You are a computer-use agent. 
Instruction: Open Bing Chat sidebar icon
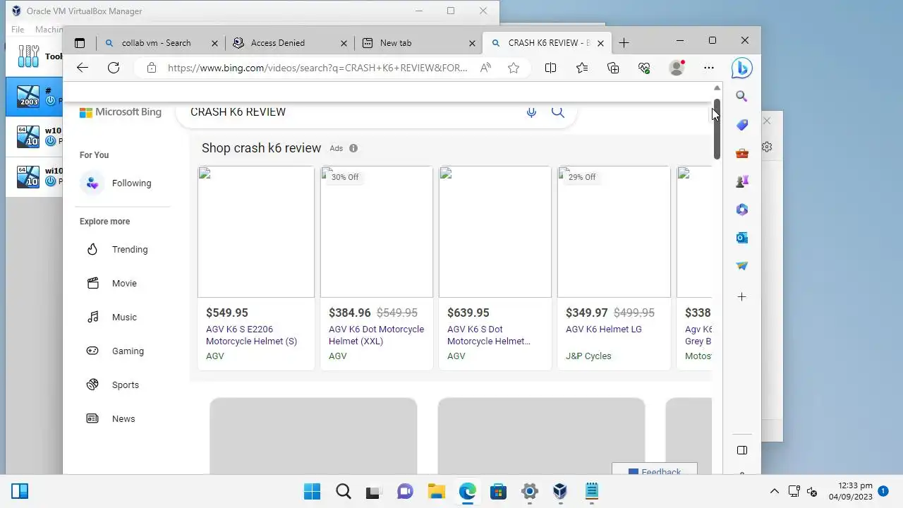tap(741, 68)
